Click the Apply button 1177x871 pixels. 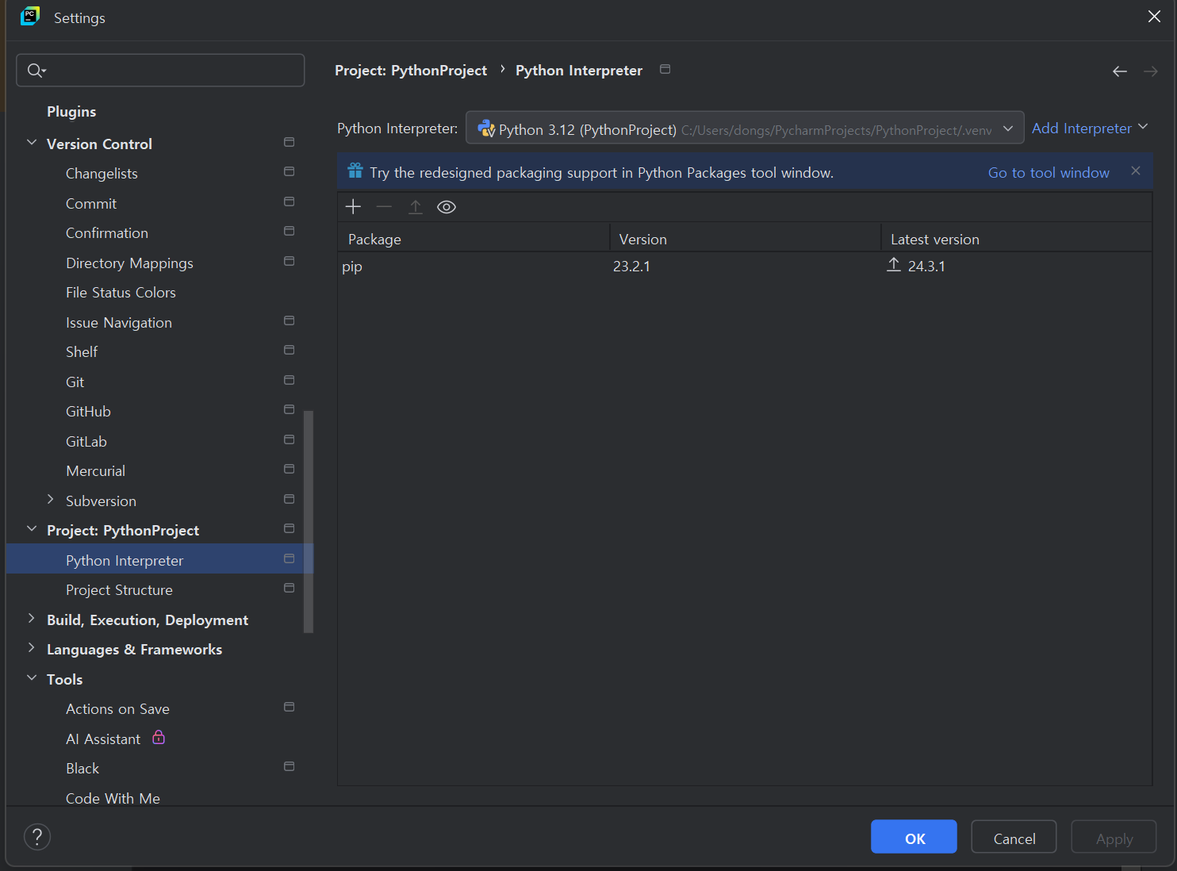(x=1114, y=837)
